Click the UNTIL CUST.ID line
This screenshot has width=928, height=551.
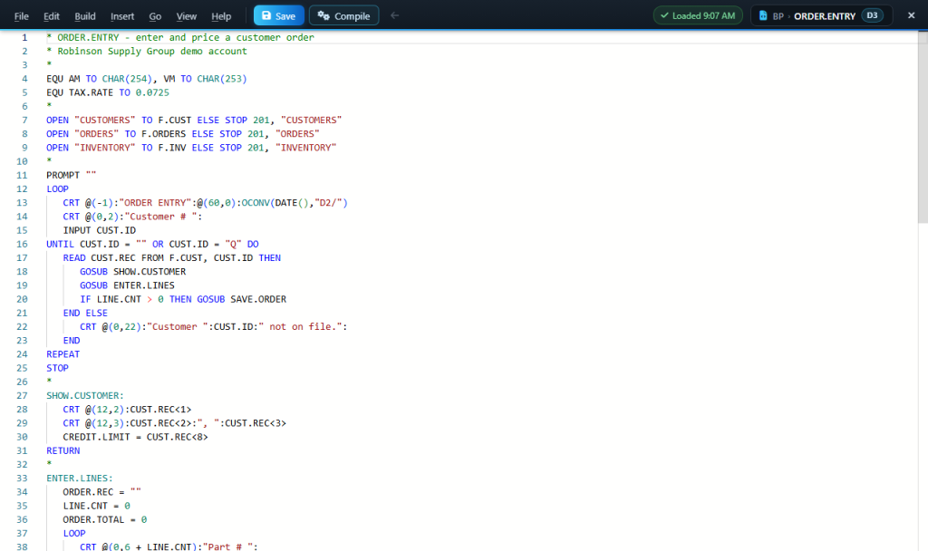click(152, 244)
